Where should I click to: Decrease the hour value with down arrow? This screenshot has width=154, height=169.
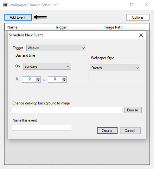pos(38,81)
